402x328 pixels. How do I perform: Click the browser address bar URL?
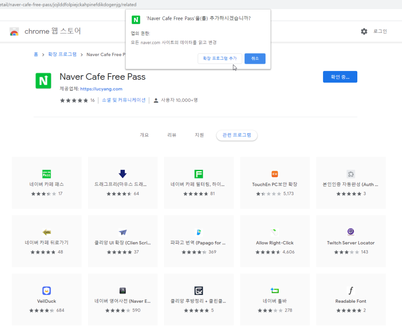click(68, 5)
